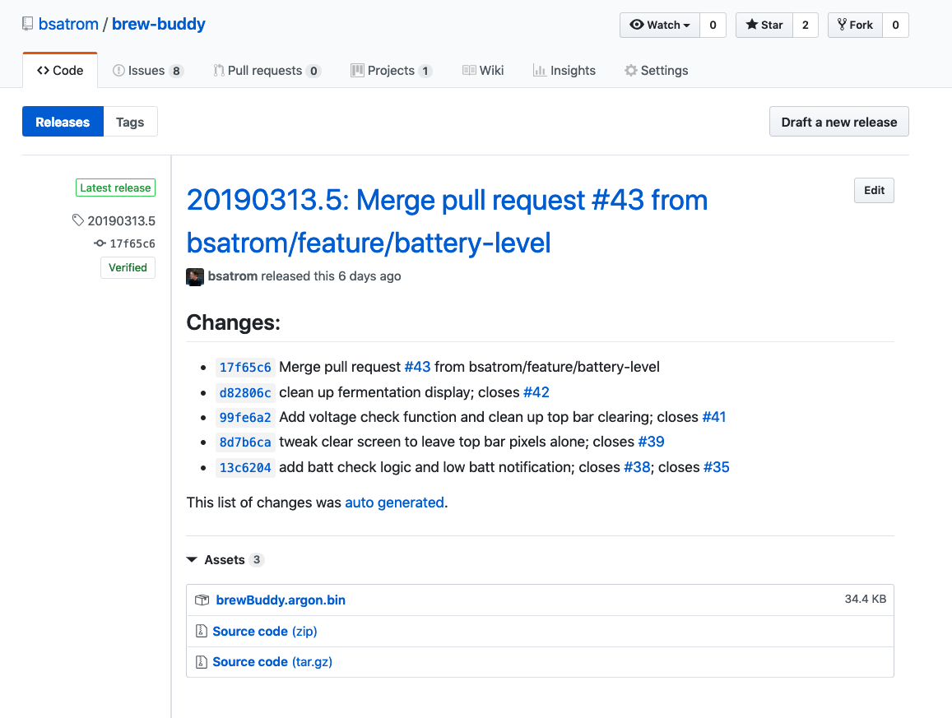The width and height of the screenshot is (952, 718).
Task: Click the Verified signature badge
Action: tap(128, 267)
